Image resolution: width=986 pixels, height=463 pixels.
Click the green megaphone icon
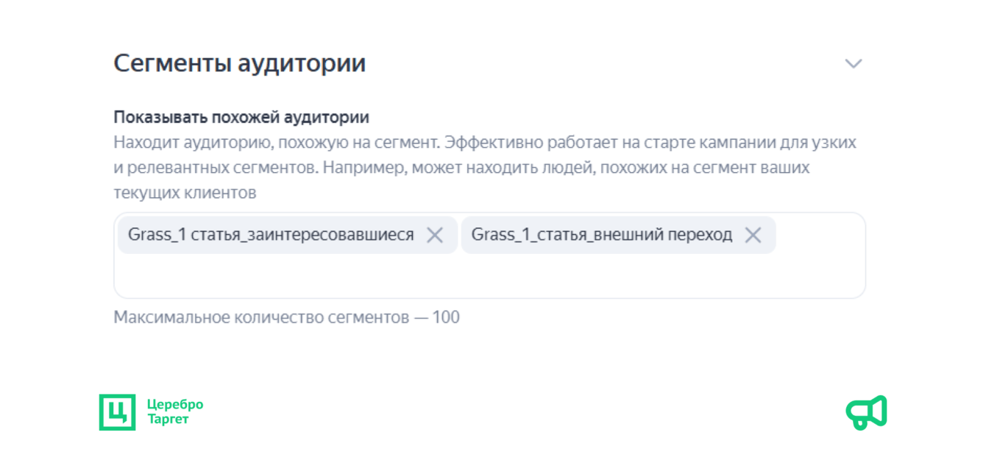pyautogui.click(x=866, y=412)
